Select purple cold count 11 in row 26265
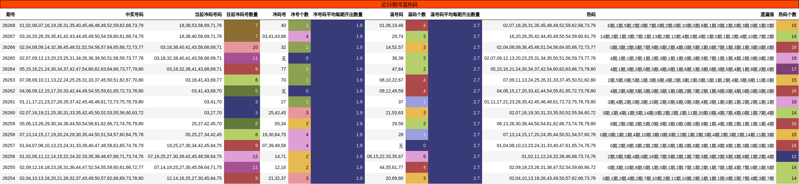This screenshot has width=799, height=184. tap(242, 58)
